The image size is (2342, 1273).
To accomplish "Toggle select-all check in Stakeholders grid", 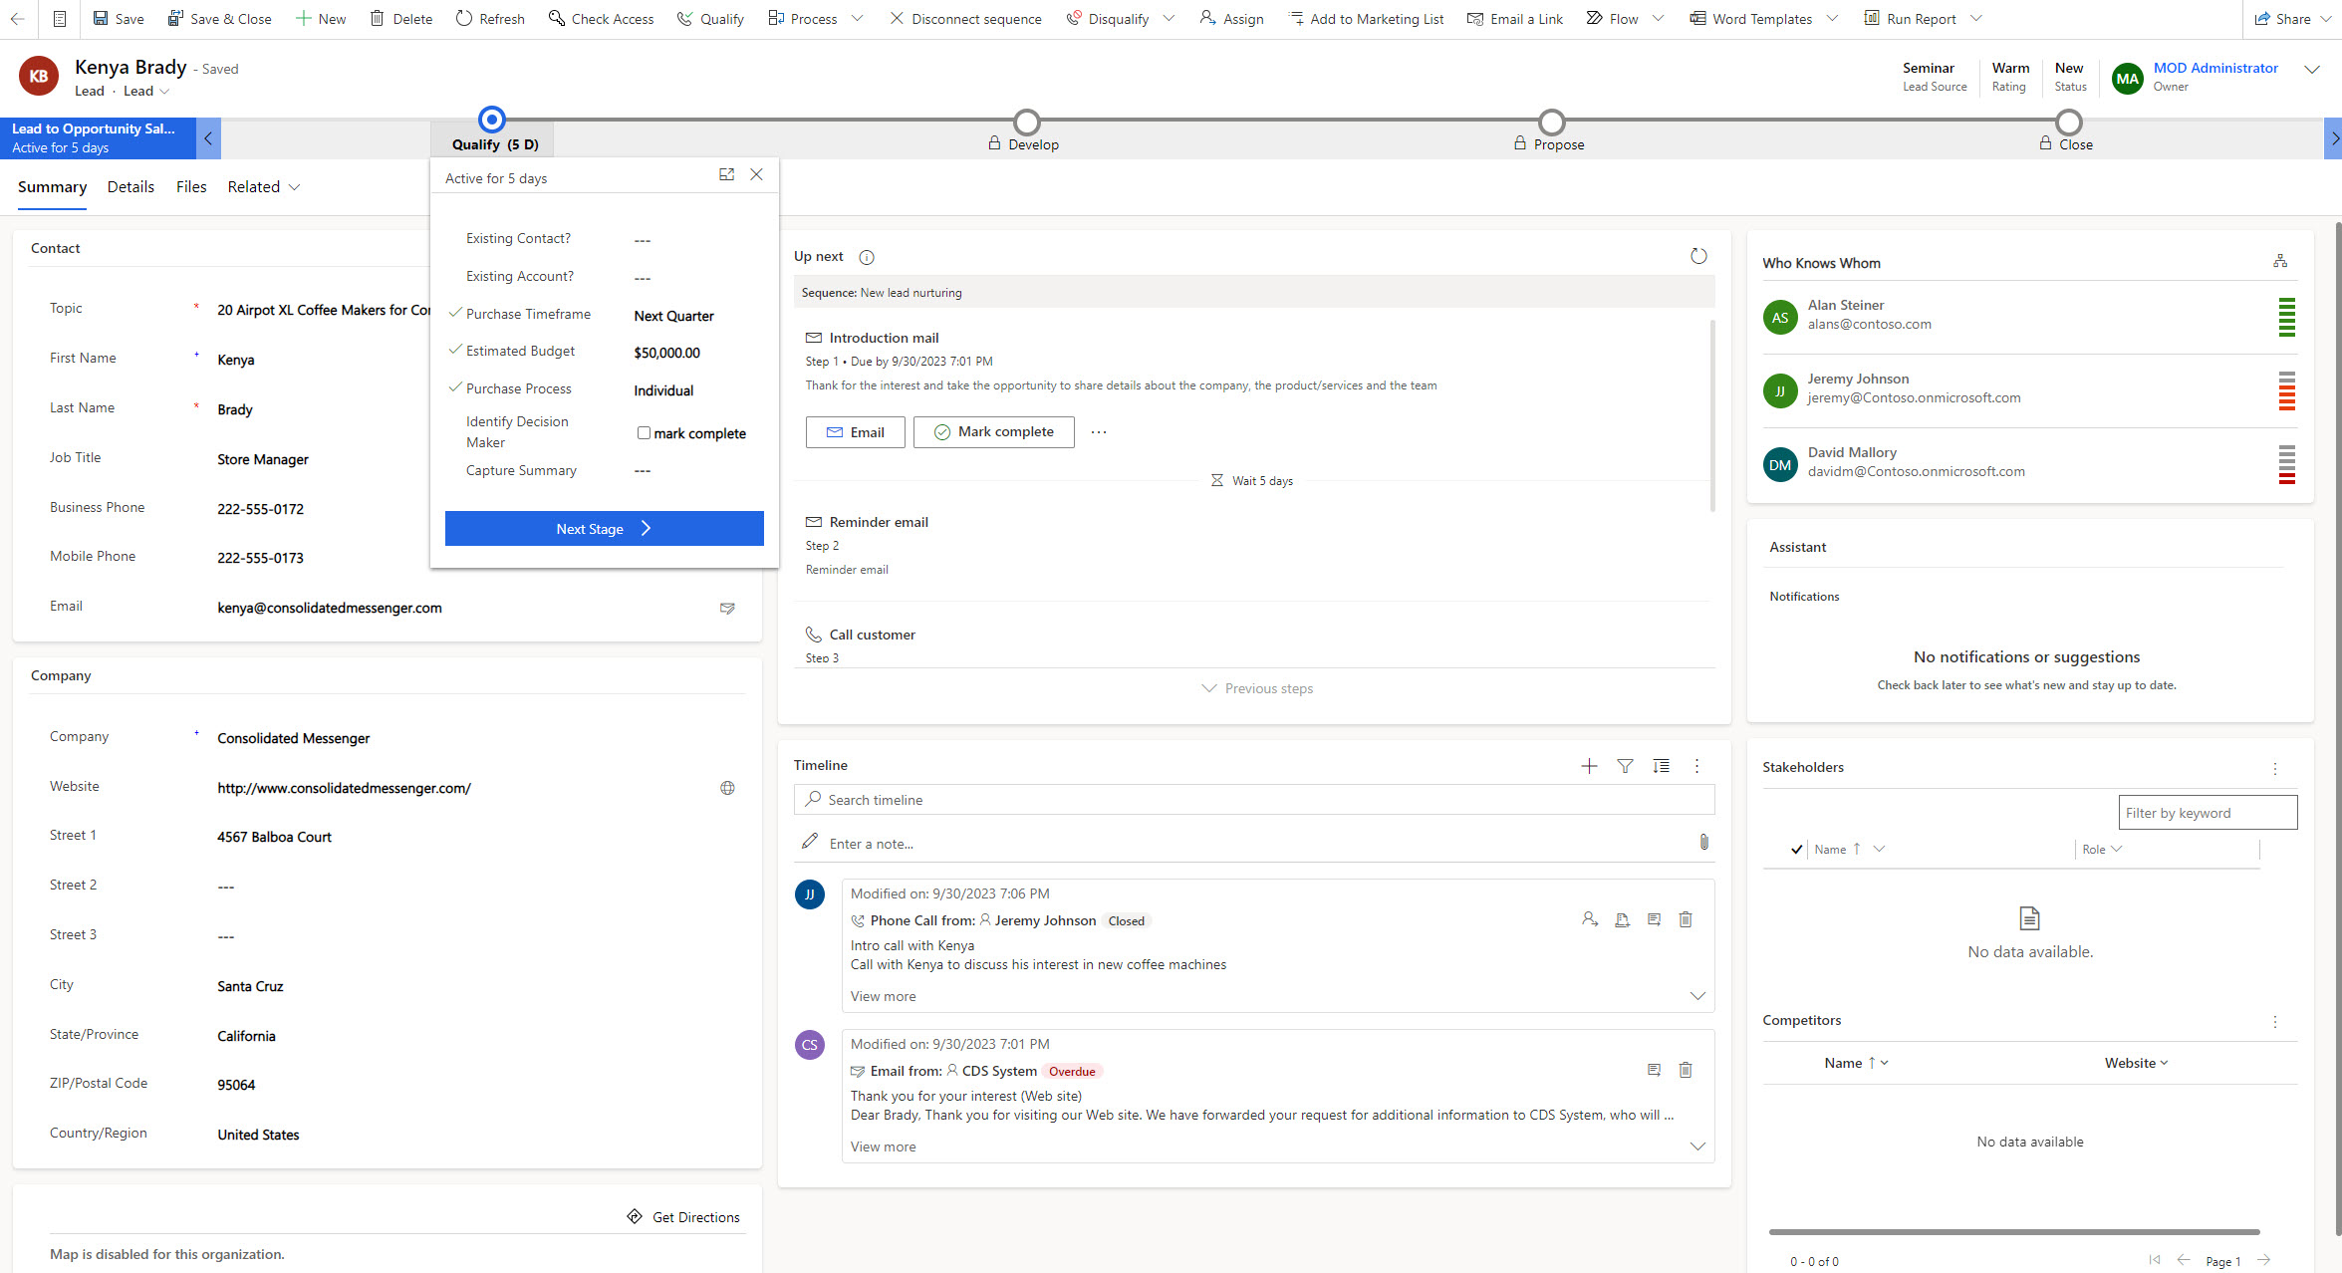I will pos(1796,850).
